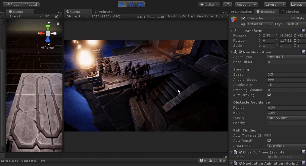306x166 pixels.
Task: Disable the Auto Braking checkbox
Action: (269, 95)
